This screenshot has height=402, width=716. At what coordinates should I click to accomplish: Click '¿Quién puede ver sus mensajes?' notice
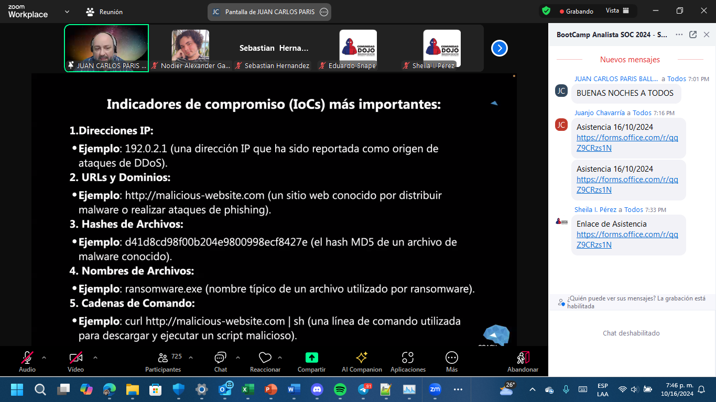632,302
